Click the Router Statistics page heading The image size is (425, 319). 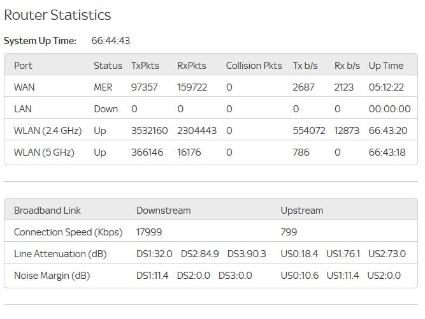[x=57, y=15]
